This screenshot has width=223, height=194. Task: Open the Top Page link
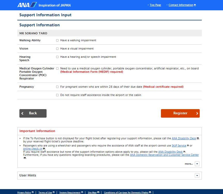(x=155, y=5)
